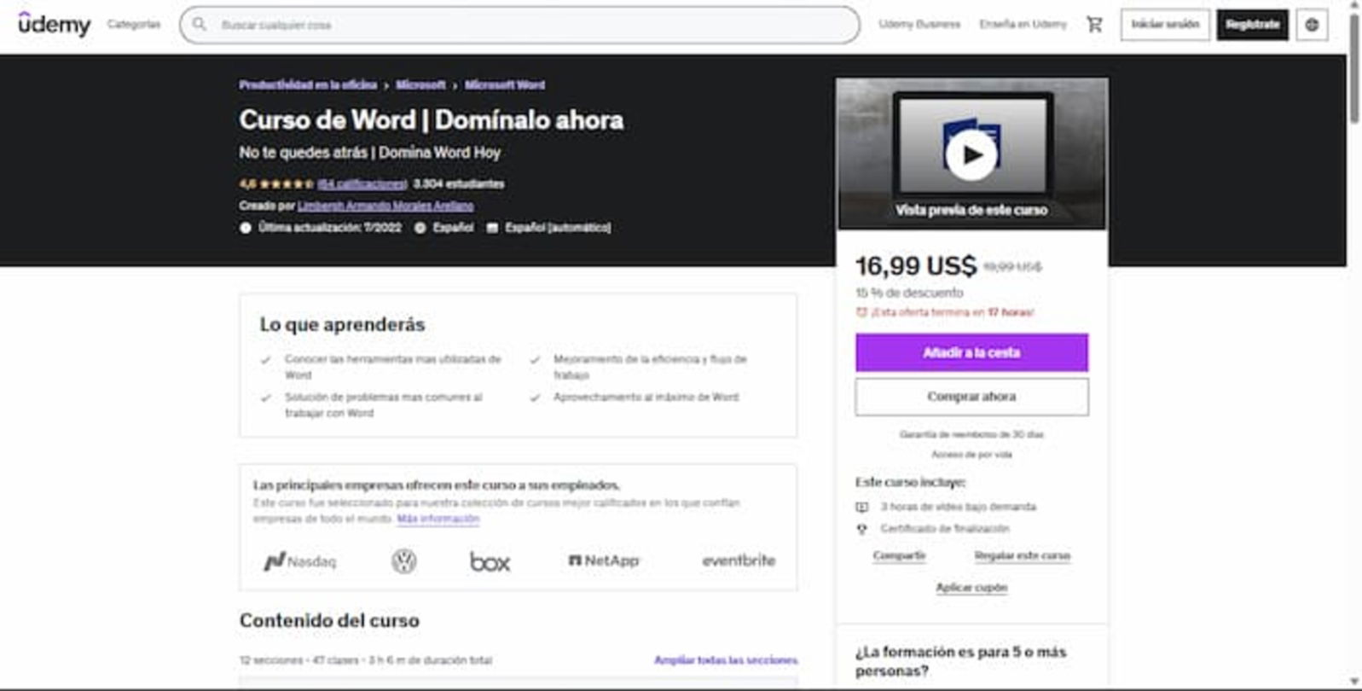Click the NetApp logo
The image size is (1362, 691).
pyautogui.click(x=603, y=560)
